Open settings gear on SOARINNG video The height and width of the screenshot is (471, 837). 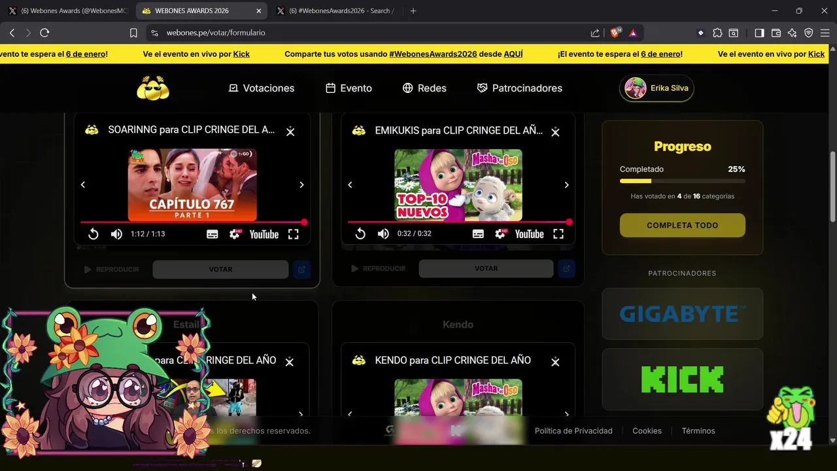coord(235,234)
